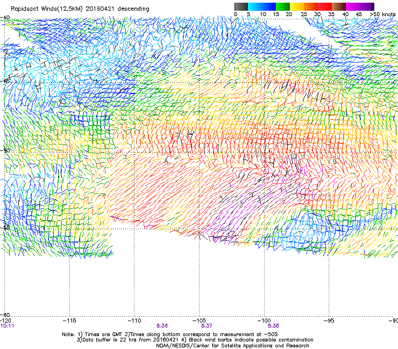Click the '20160421 descending' date text in title
This screenshot has width=398, height=349.
[x=118, y=9]
